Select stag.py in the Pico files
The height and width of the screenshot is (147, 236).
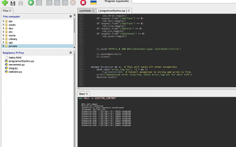coord(13,68)
